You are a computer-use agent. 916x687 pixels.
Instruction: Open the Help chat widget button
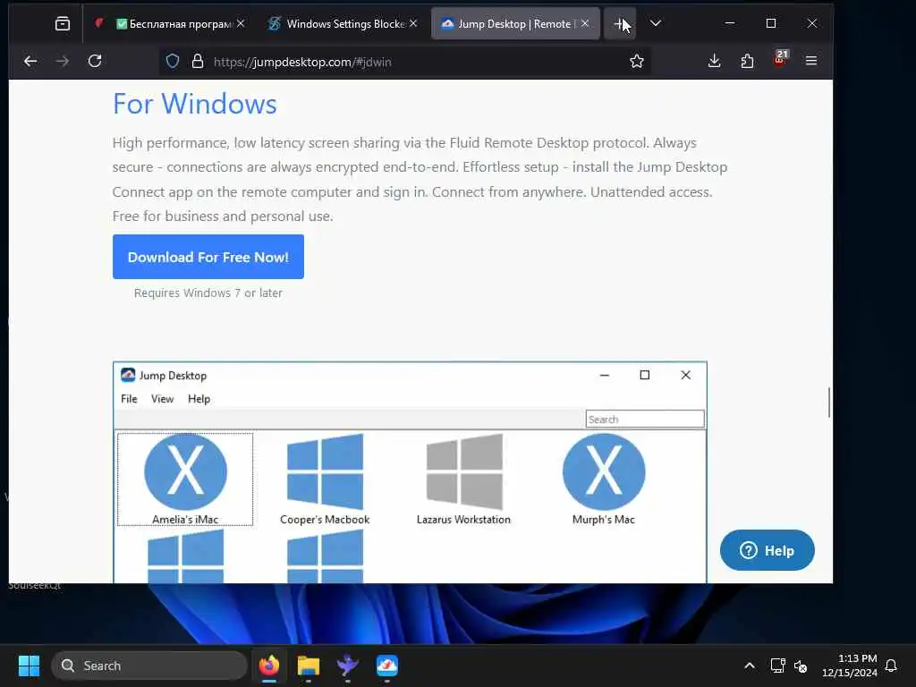(767, 550)
